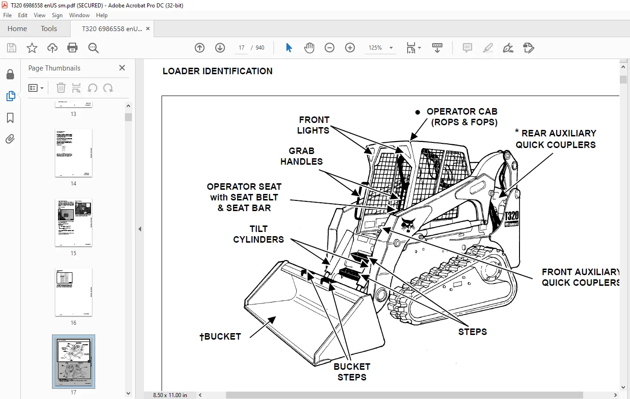630x399 pixels.
Task: Delete selected page with trash icon
Action: click(61, 88)
